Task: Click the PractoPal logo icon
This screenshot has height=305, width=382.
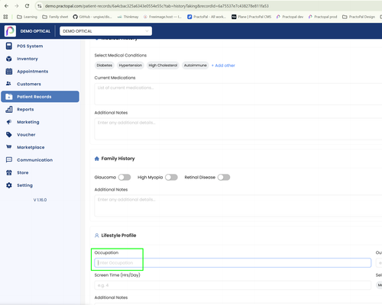Action: pos(10,31)
